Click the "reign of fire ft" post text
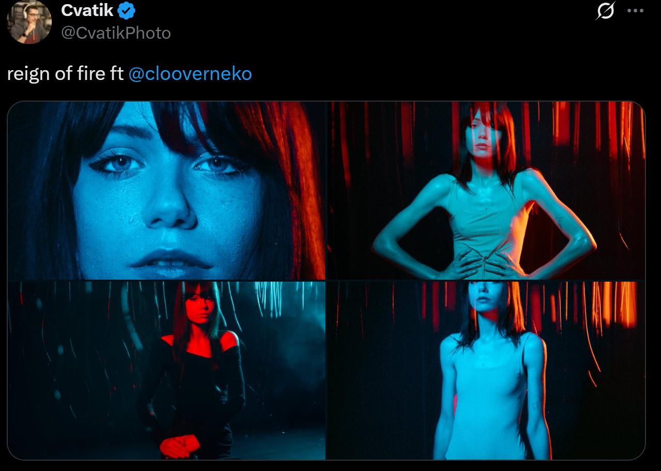The width and height of the screenshot is (661, 471). 66,74
